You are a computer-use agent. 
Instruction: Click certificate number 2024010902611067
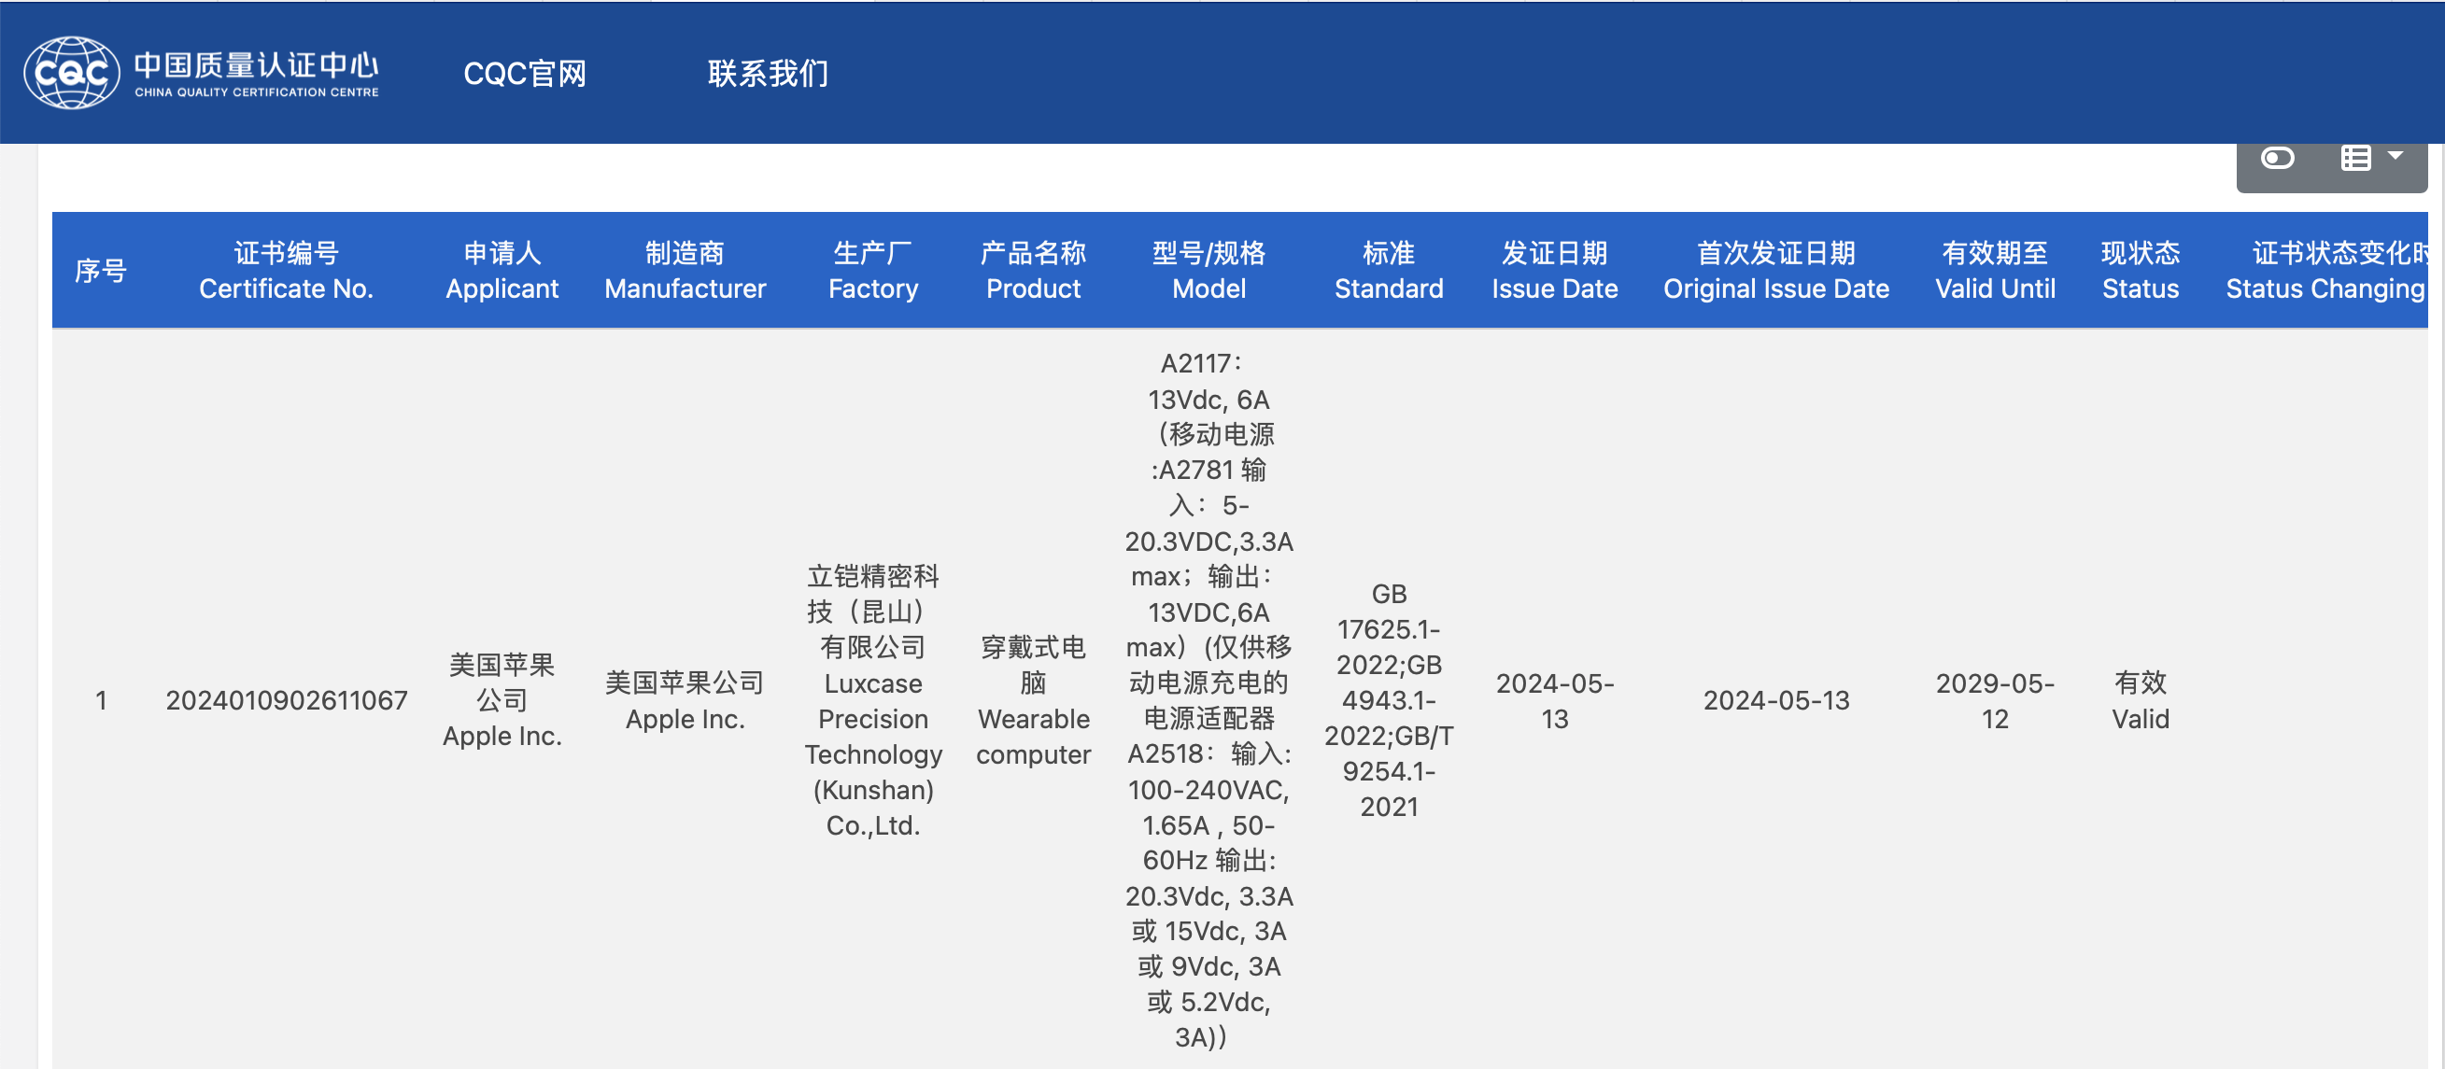286,700
